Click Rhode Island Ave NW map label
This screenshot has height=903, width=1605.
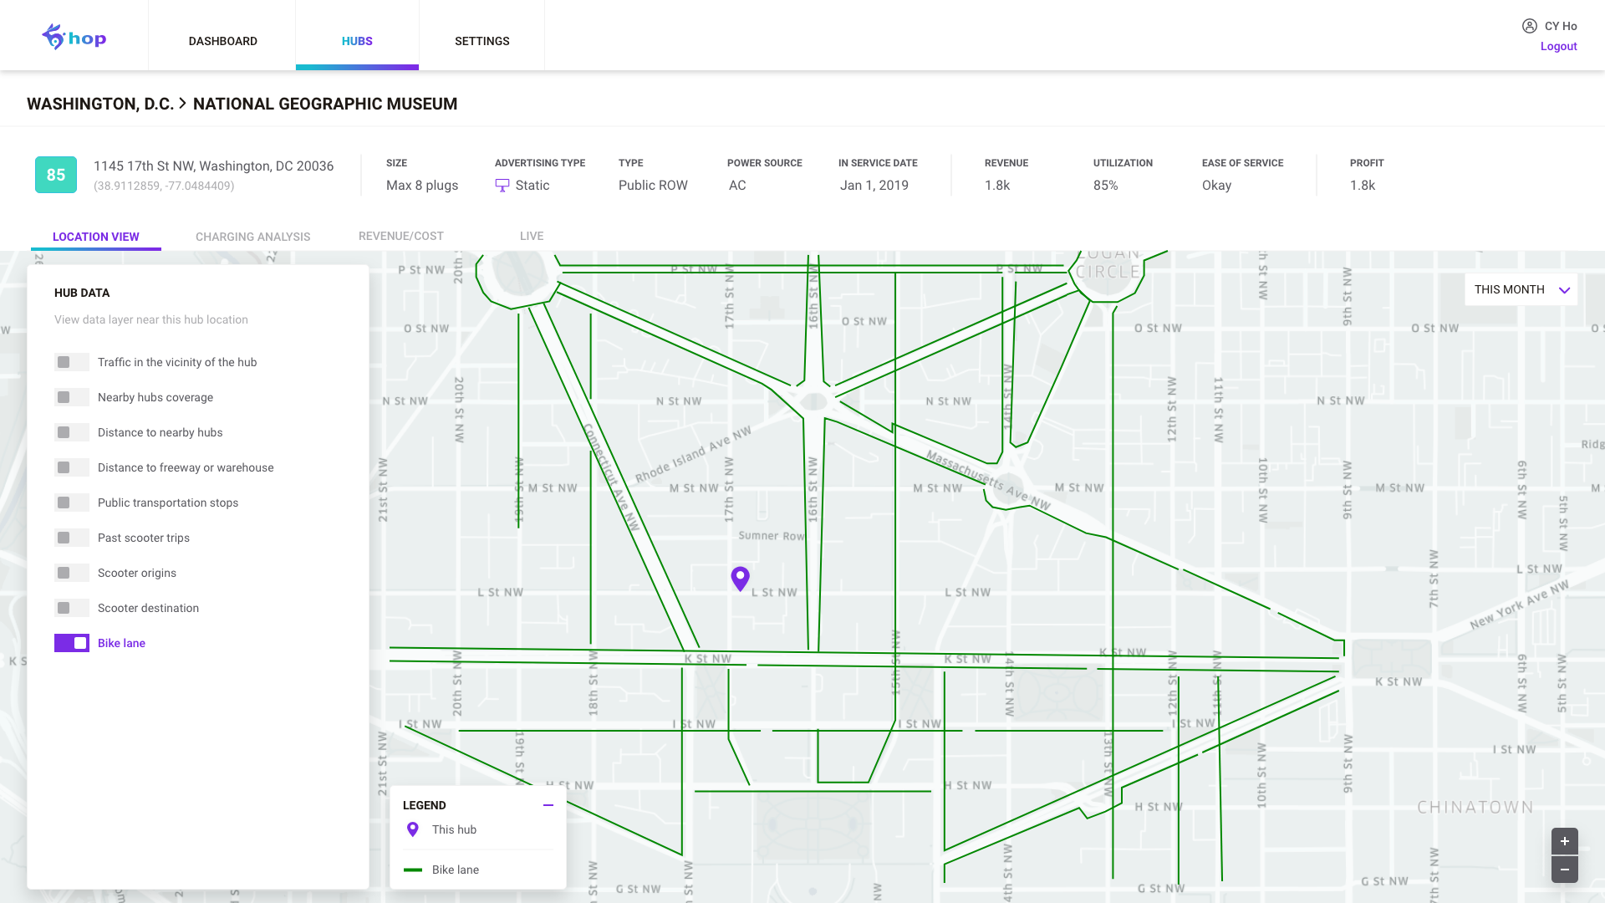coord(693,455)
